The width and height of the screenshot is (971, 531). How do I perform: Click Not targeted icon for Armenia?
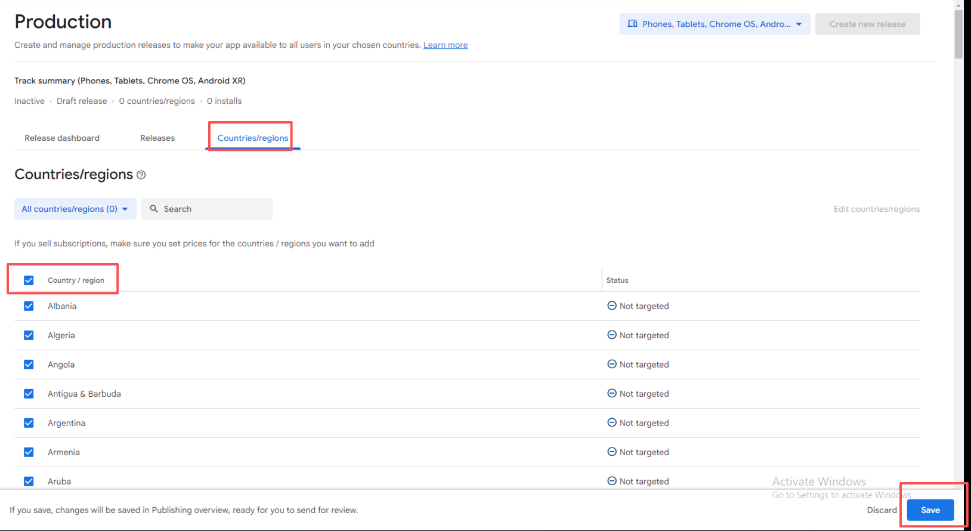click(x=611, y=452)
